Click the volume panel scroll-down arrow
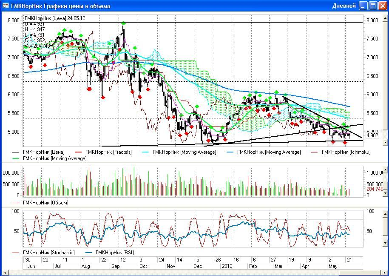This screenshot has height=276, width=389. 386,193
